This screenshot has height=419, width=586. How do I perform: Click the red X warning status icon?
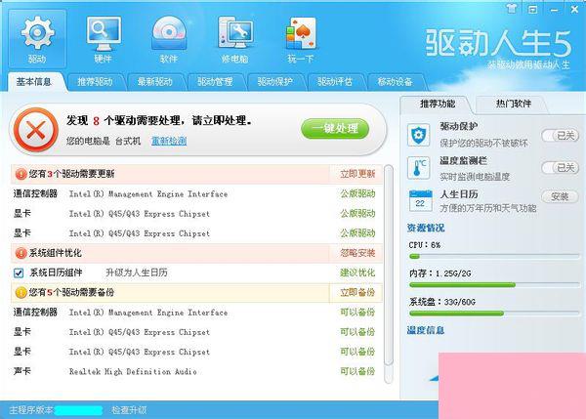click(x=36, y=130)
